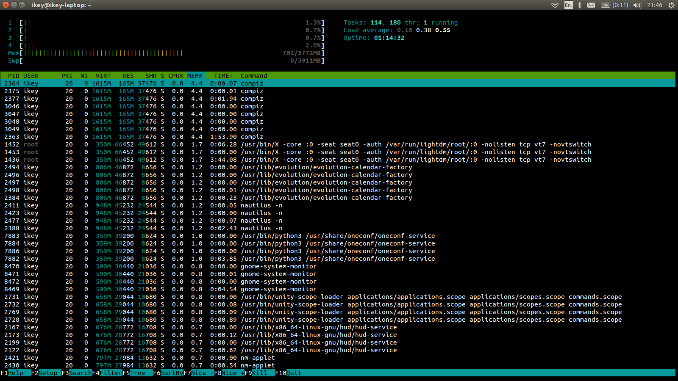Click the 21:46 clock in panel

click(x=655, y=5)
